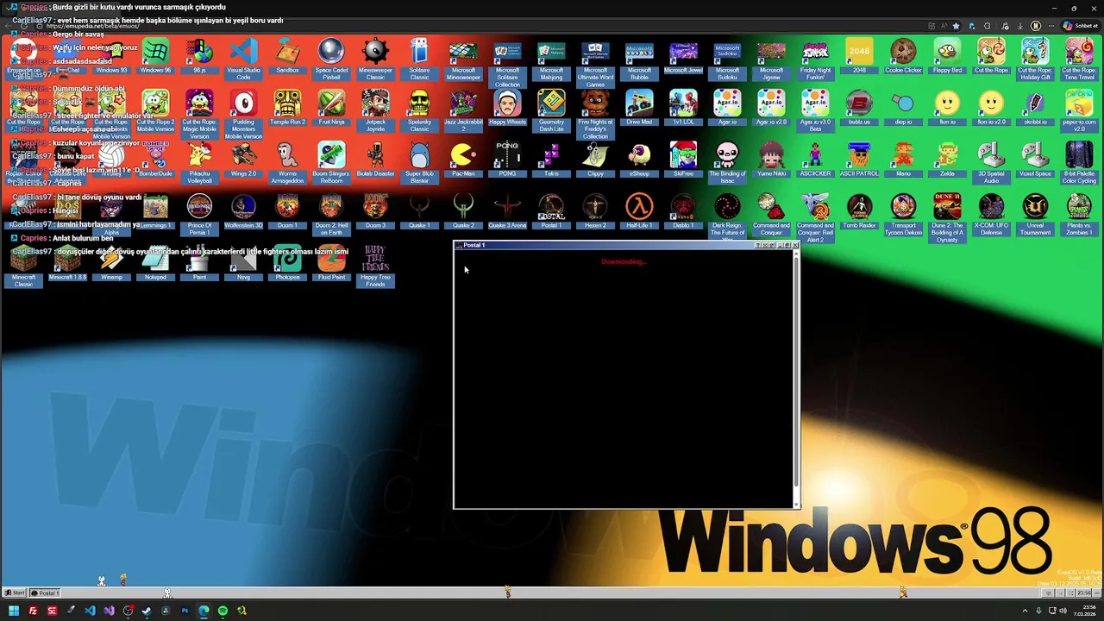
Task: Select the Temple Run 2 desktop icon
Action: [x=287, y=107]
